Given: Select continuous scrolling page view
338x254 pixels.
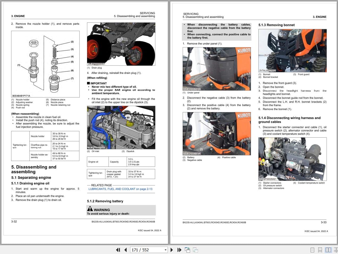Looking at the screenshot, I should coord(320,250).
